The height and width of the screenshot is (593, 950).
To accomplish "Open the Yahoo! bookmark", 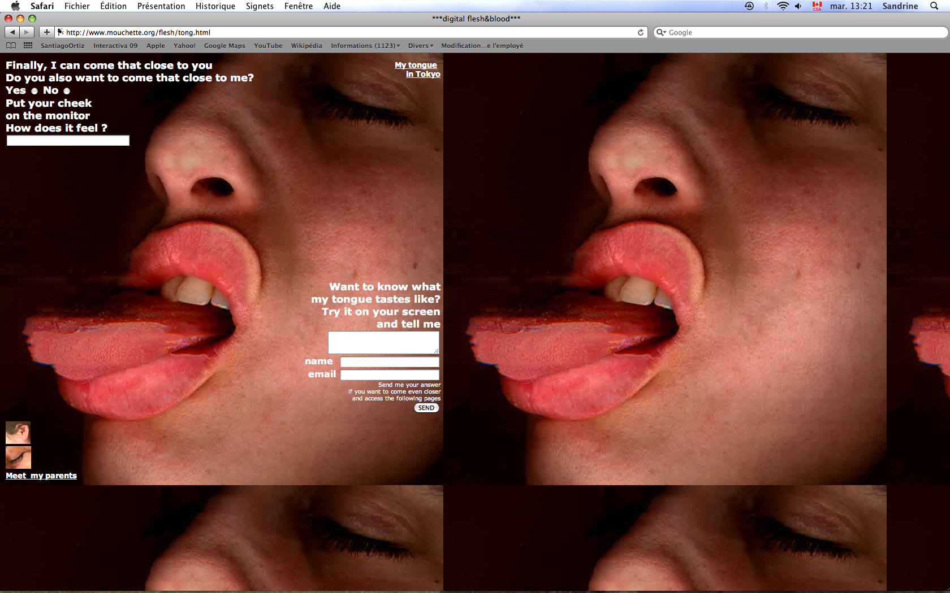I will tap(184, 46).
